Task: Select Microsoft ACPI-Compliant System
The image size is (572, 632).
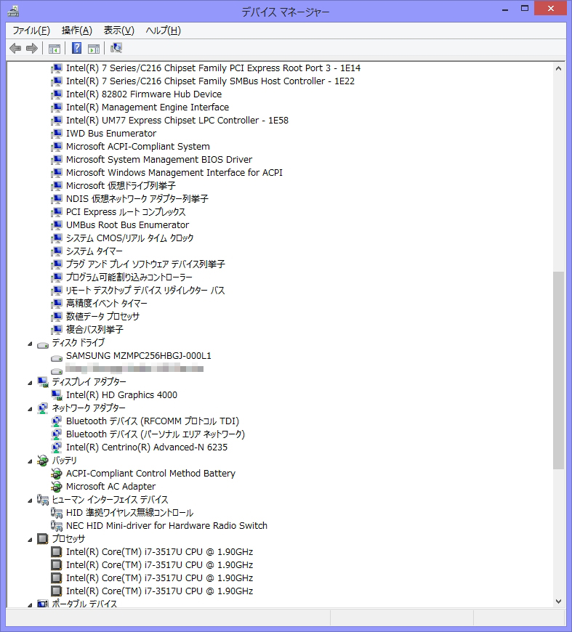Action: point(138,147)
